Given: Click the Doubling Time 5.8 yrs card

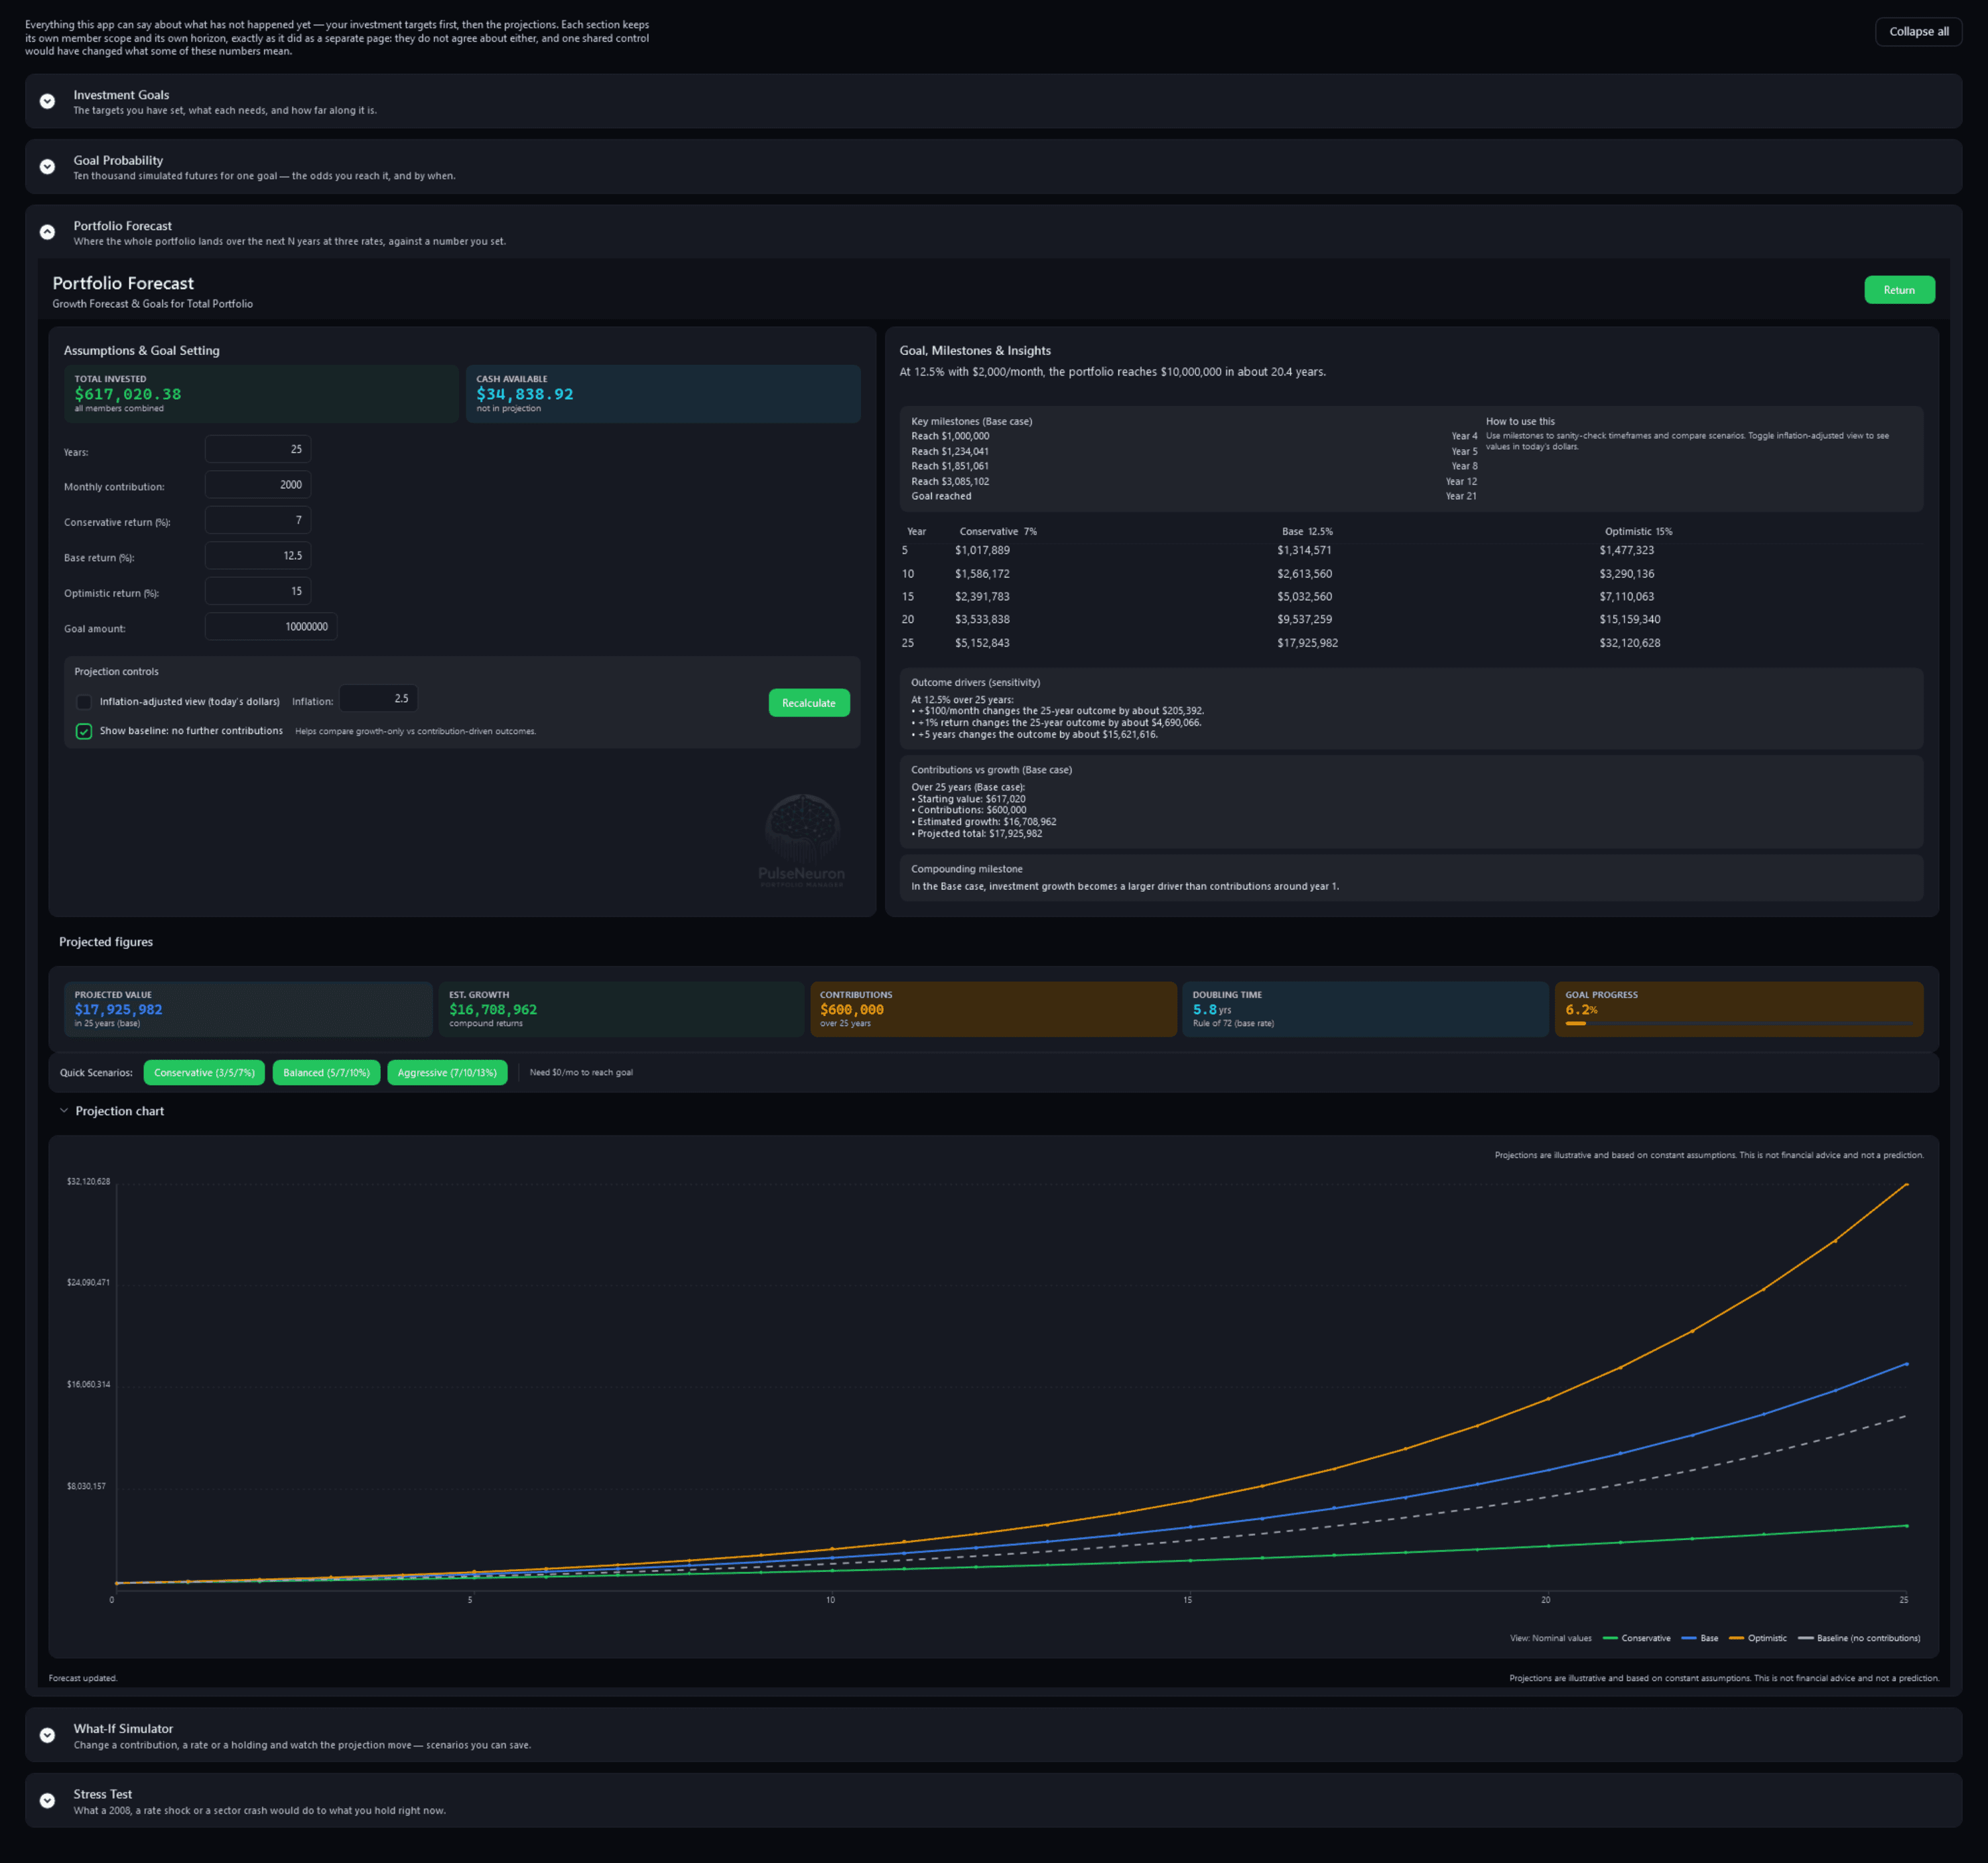Looking at the screenshot, I should click(x=1365, y=1009).
